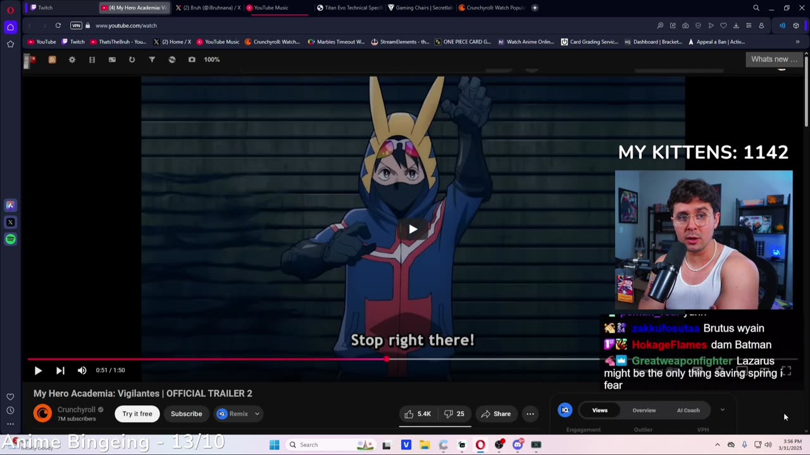Click the heart icon in address bar

[x=723, y=25]
